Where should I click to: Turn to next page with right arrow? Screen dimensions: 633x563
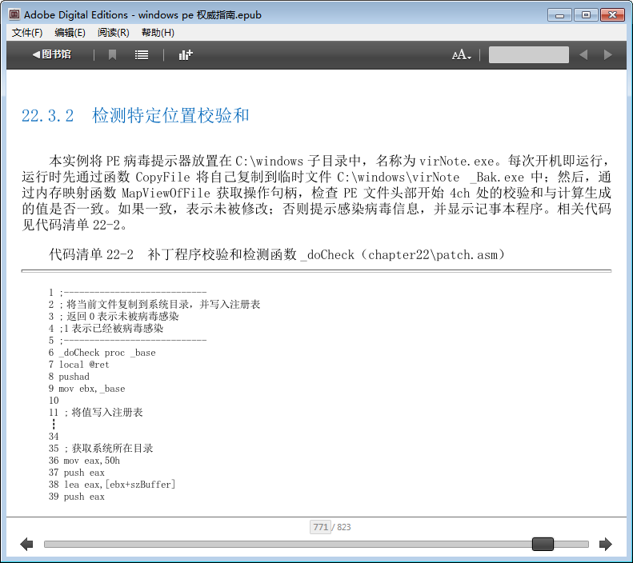click(606, 544)
